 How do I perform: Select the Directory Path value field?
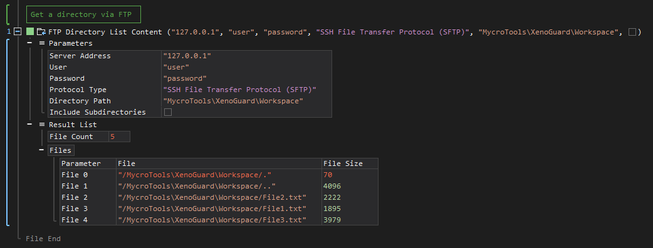point(246,101)
